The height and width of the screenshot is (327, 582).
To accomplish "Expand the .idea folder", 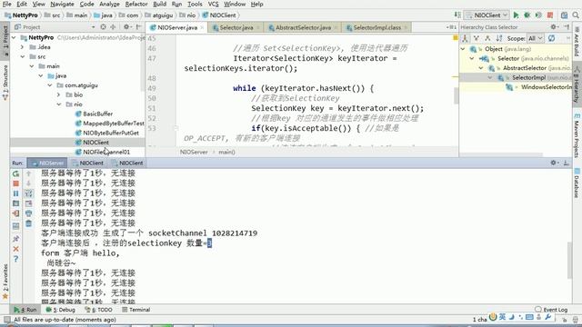I will 22,47.
